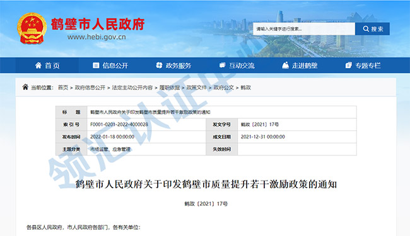Open 履职依据 breadcrumb link
This screenshot has width=410, height=236.
[x=170, y=87]
